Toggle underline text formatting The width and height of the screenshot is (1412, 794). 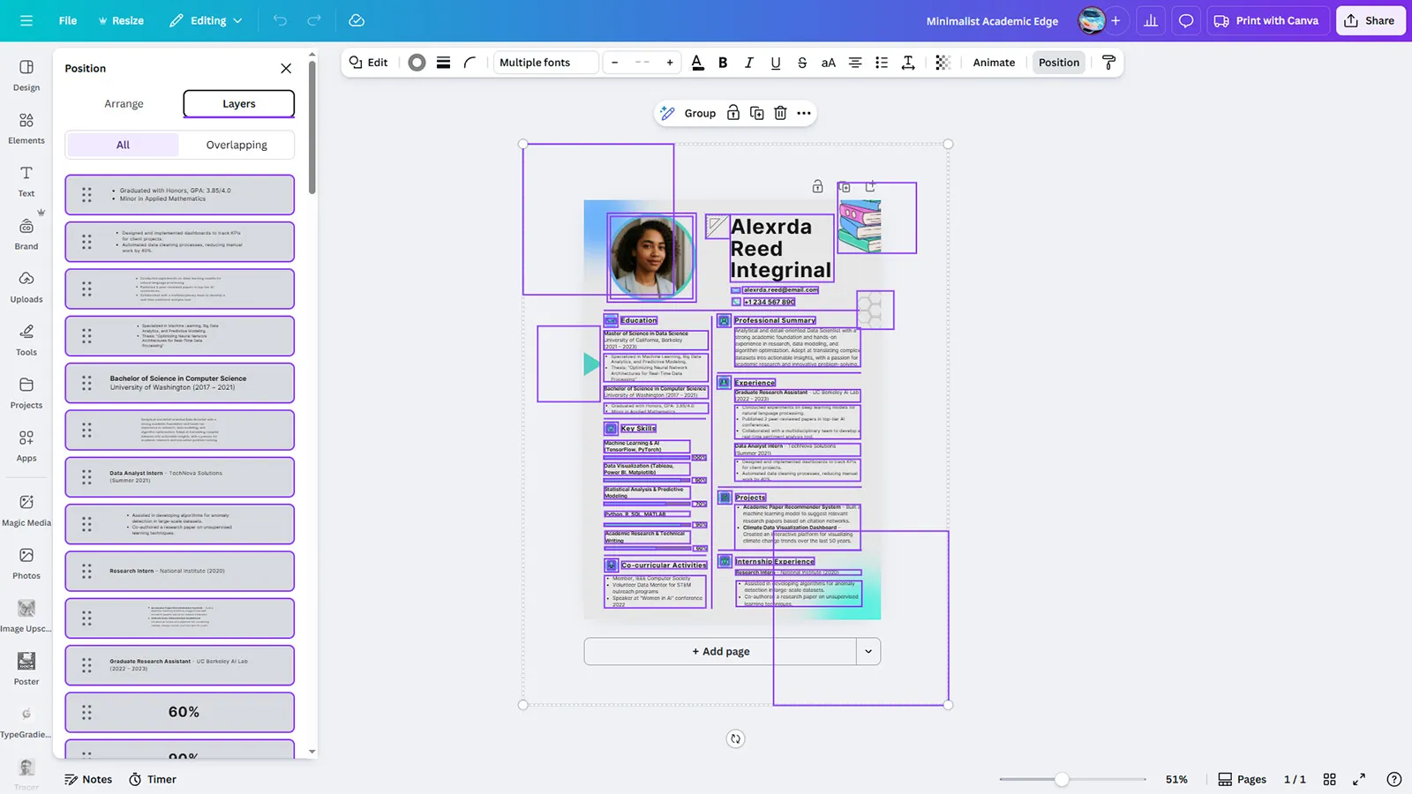pyautogui.click(x=776, y=63)
